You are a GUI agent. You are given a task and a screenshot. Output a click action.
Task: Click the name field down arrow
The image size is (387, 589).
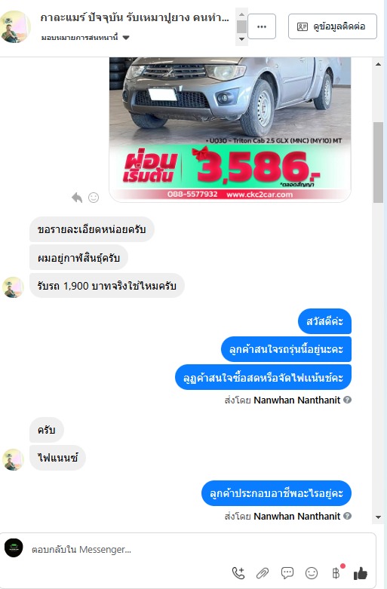pos(241,38)
